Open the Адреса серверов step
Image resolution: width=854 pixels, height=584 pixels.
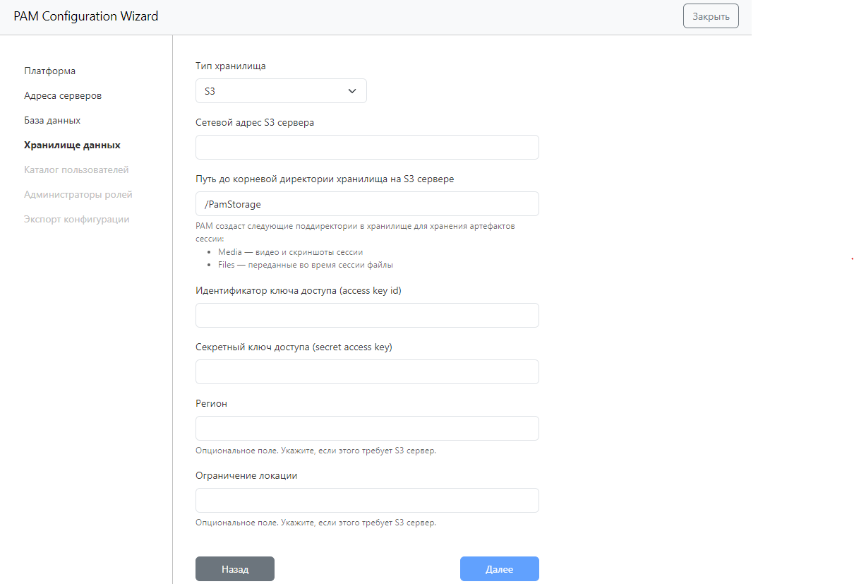[63, 95]
